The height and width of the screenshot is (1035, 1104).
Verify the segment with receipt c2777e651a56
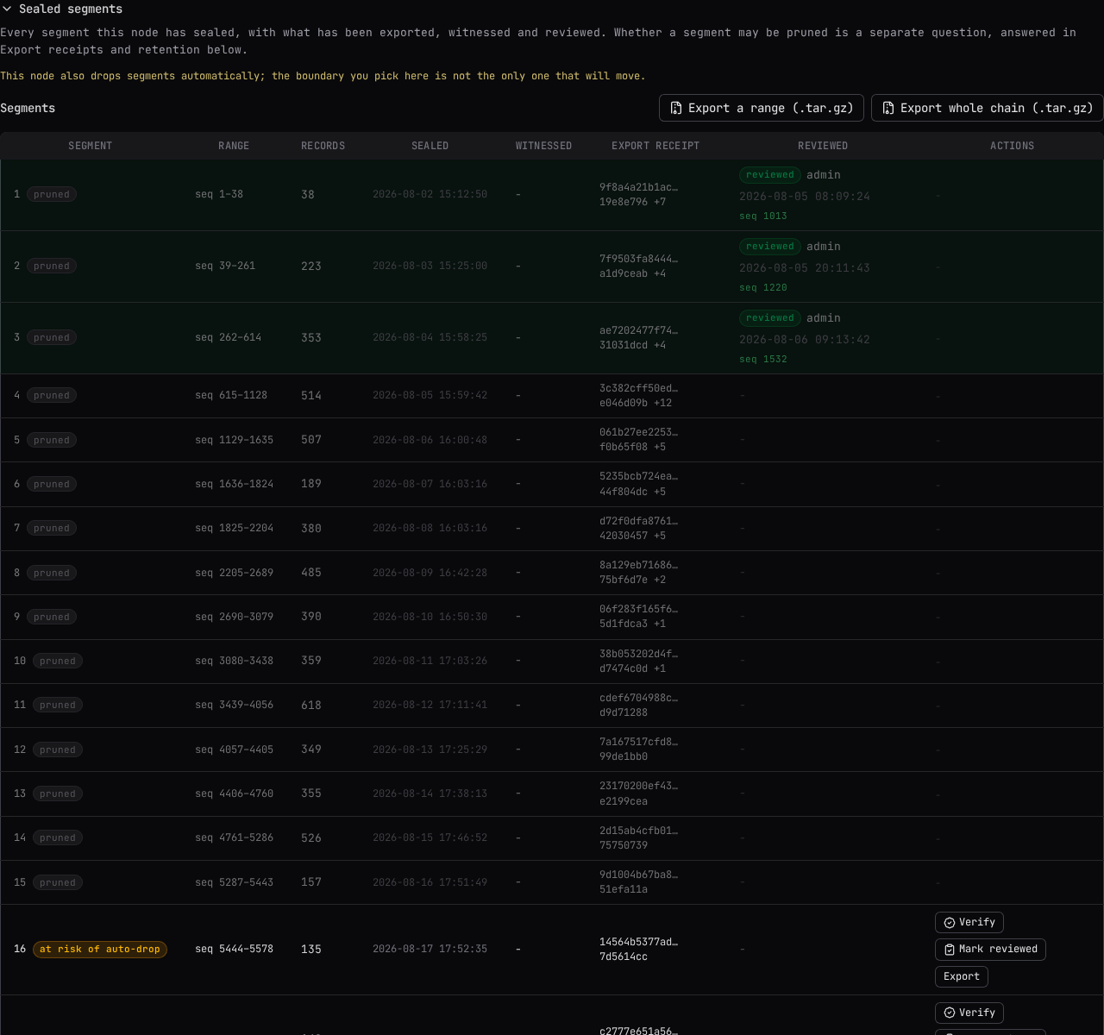[969, 1013]
